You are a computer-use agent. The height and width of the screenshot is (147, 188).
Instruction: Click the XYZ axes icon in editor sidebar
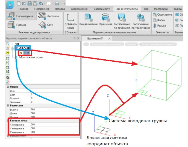(8, 71)
